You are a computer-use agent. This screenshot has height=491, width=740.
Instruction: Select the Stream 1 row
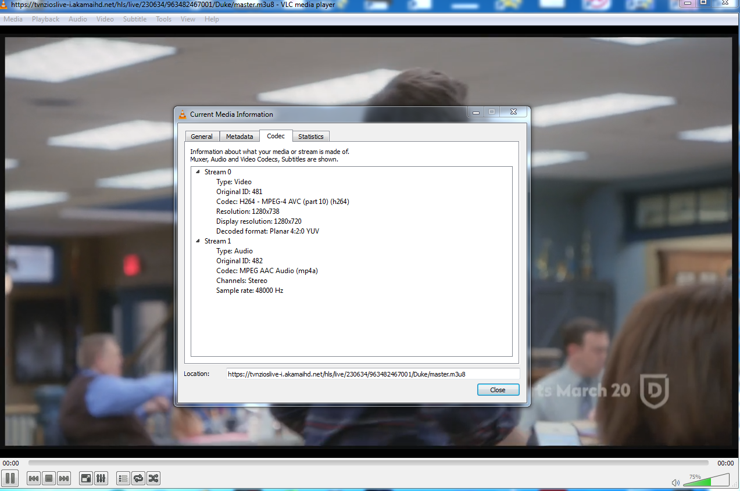[217, 241]
